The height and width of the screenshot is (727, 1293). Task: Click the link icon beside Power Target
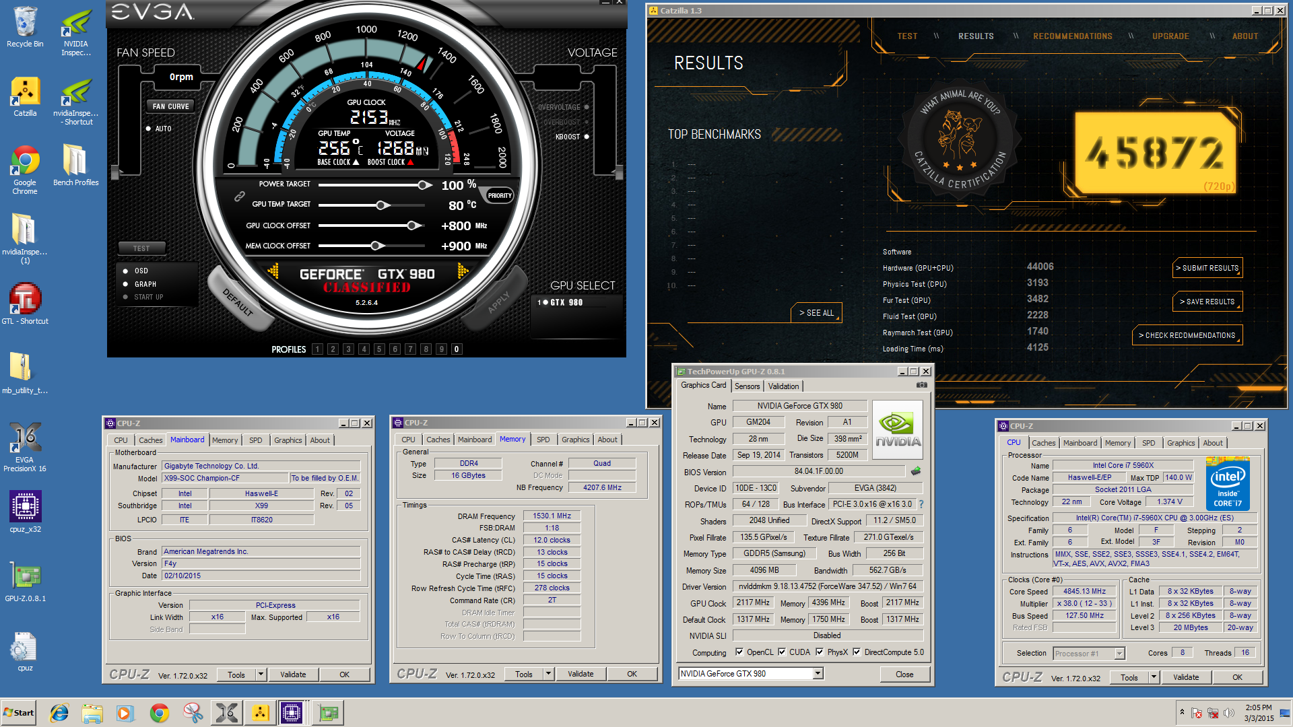(x=239, y=197)
